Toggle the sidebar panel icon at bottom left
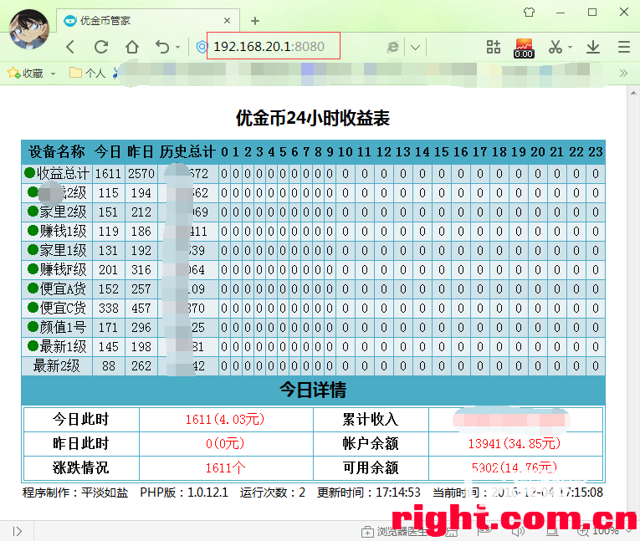 point(17,531)
